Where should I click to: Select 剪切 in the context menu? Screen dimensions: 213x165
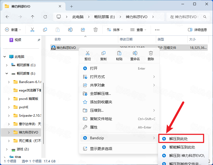[x=88, y=56]
